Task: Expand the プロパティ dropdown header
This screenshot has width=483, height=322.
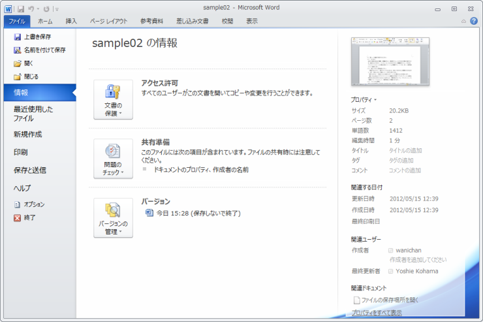Action: pyautogui.click(x=364, y=100)
